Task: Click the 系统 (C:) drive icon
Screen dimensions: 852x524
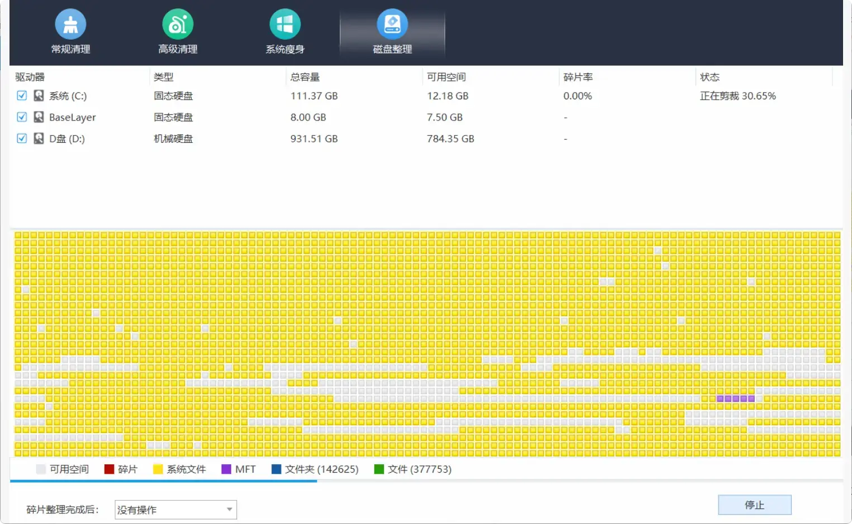Action: pyautogui.click(x=39, y=96)
